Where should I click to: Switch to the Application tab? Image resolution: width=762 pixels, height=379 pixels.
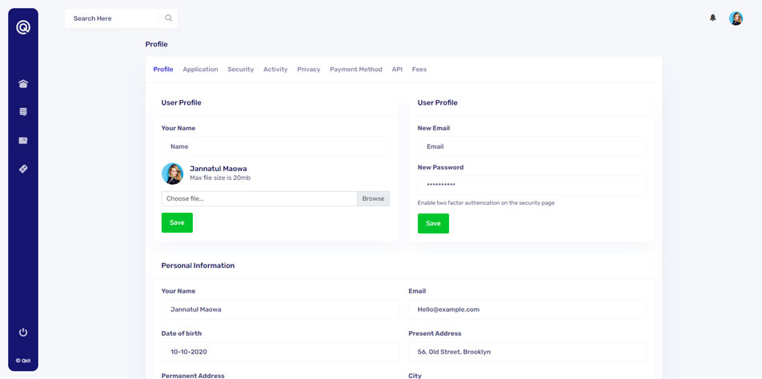coord(200,70)
